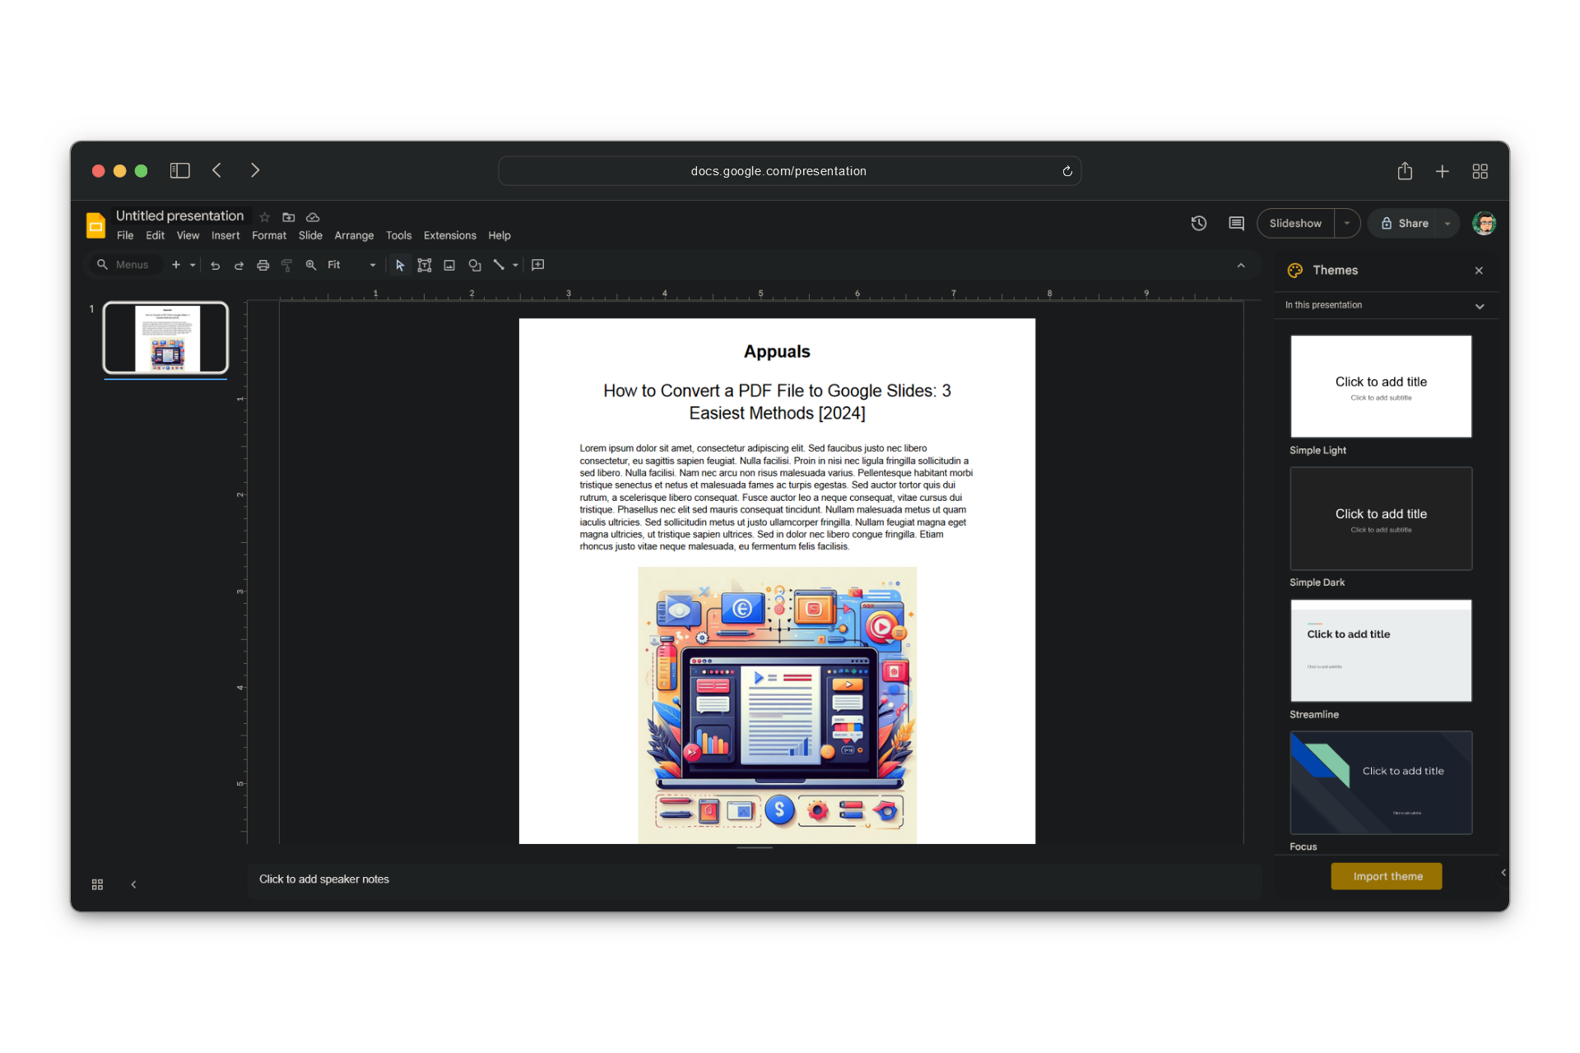This screenshot has width=1580, height=1053.
Task: Collapse the filmstrip panel arrow
Action: 133,884
